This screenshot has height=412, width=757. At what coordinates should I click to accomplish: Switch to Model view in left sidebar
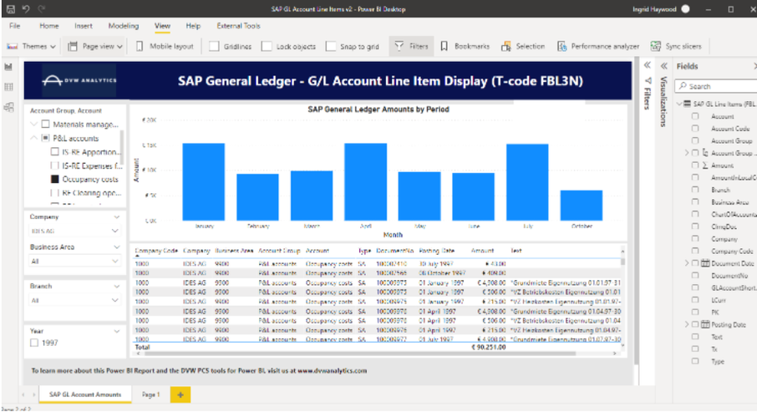[x=9, y=107]
